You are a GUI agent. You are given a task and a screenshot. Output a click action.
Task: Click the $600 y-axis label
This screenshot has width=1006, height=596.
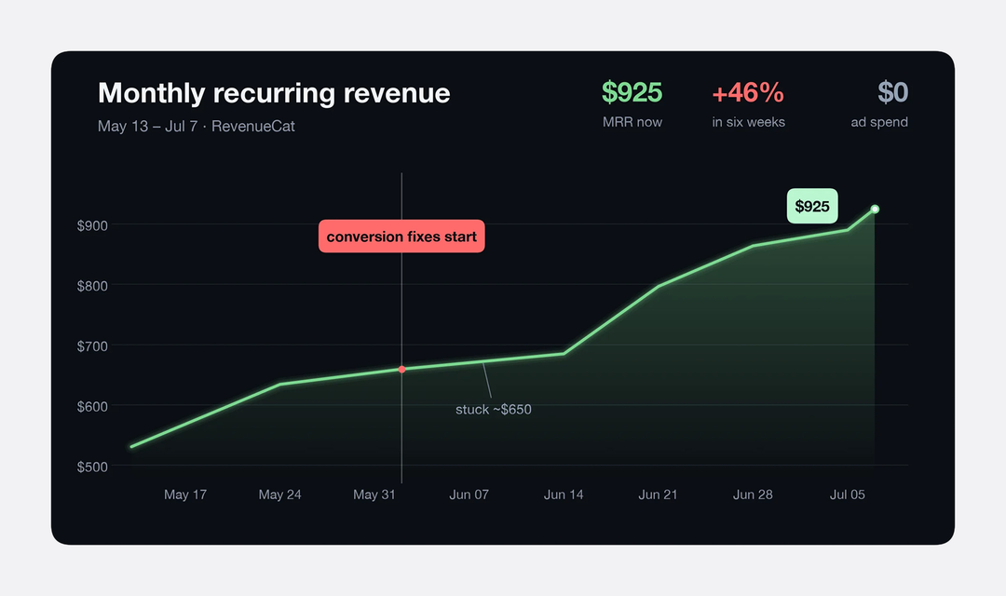click(92, 407)
